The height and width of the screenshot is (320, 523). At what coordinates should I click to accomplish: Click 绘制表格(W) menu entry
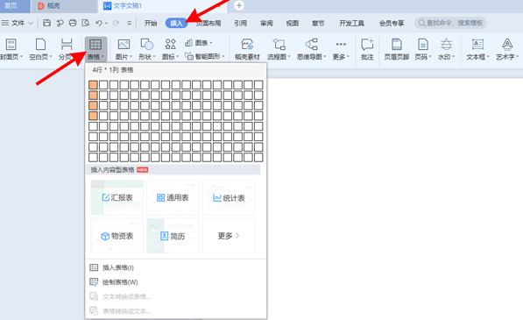176,282
